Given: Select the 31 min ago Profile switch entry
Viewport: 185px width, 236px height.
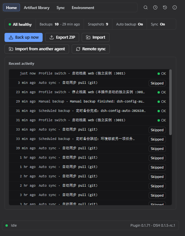Looking at the screenshot, I should 89,120.
